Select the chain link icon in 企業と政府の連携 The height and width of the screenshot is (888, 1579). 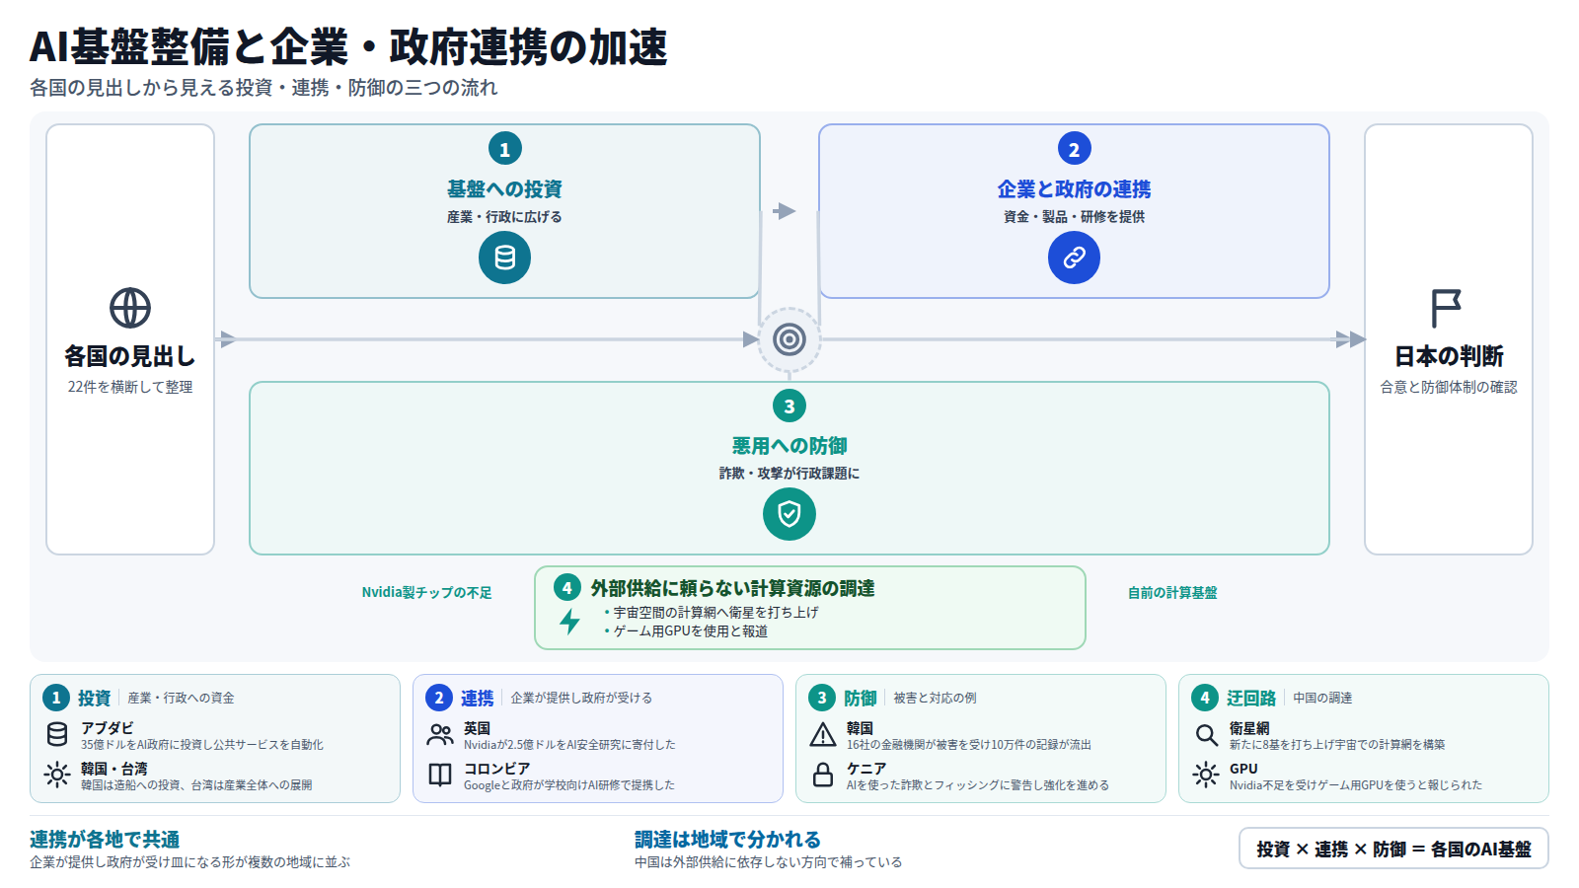click(x=1074, y=258)
